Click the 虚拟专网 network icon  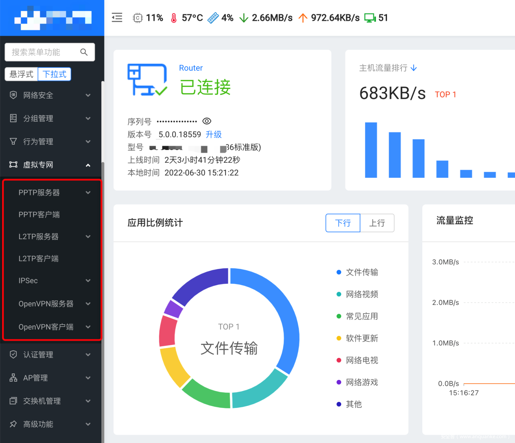[13, 165]
